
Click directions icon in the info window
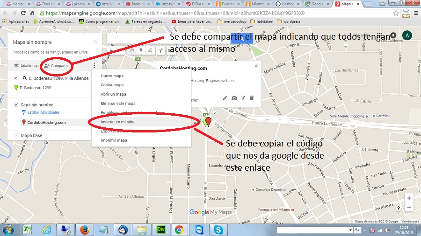[243, 98]
